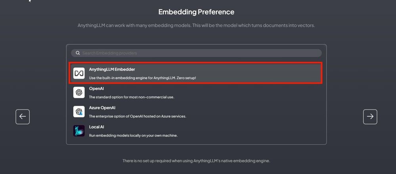Click empty panel space below Local AI

click(196, 141)
